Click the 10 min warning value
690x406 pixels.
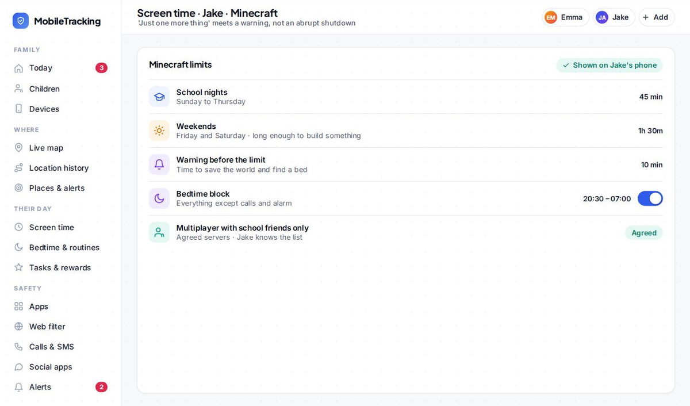pyautogui.click(x=652, y=164)
